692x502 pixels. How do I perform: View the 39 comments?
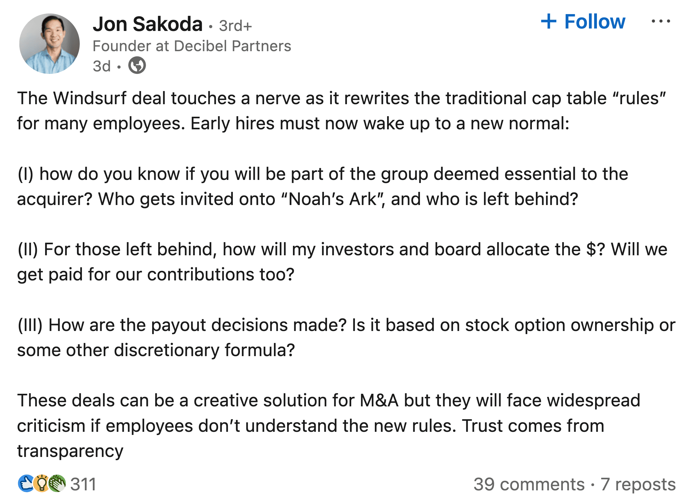point(529,484)
